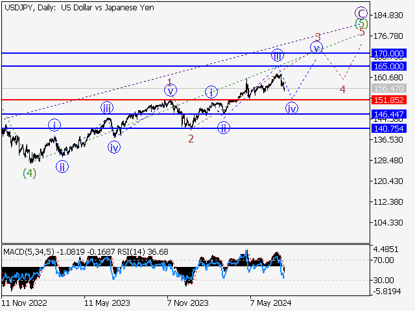This screenshot has height=311, width=415.
Task: Select circled wave v label beside red 3
Action: [316, 48]
